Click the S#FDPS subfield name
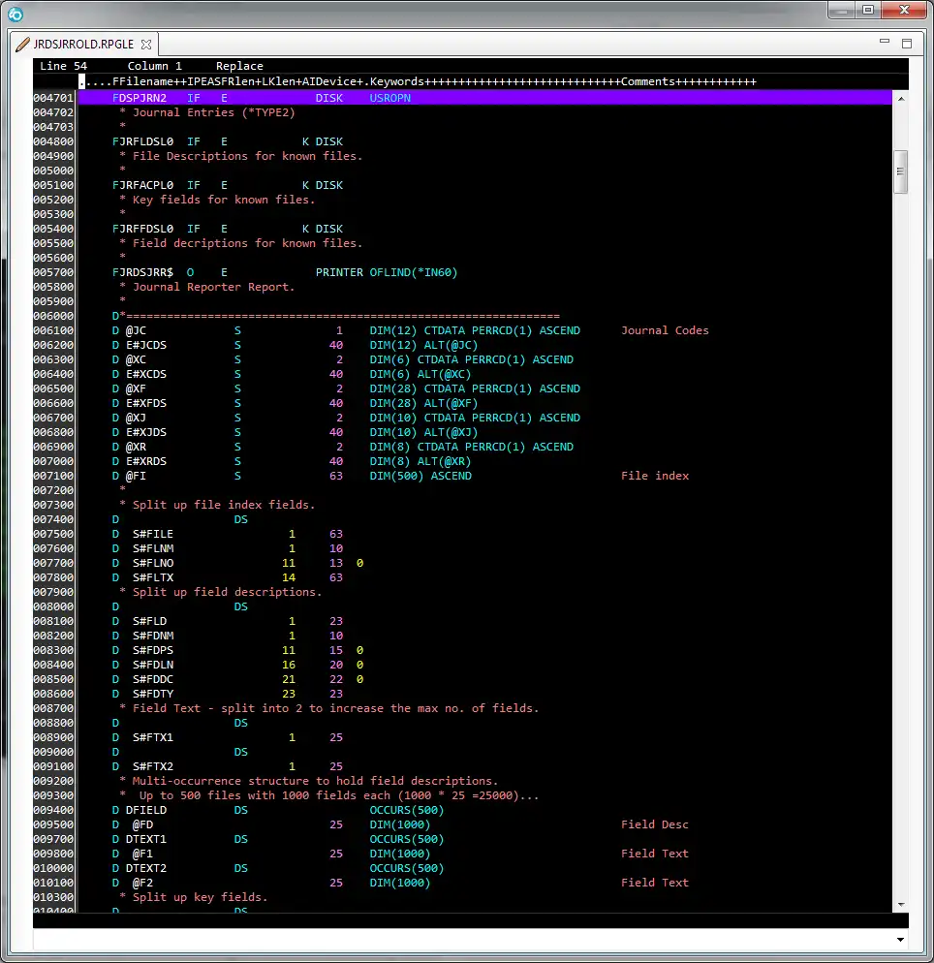The height and width of the screenshot is (963, 934). point(153,650)
